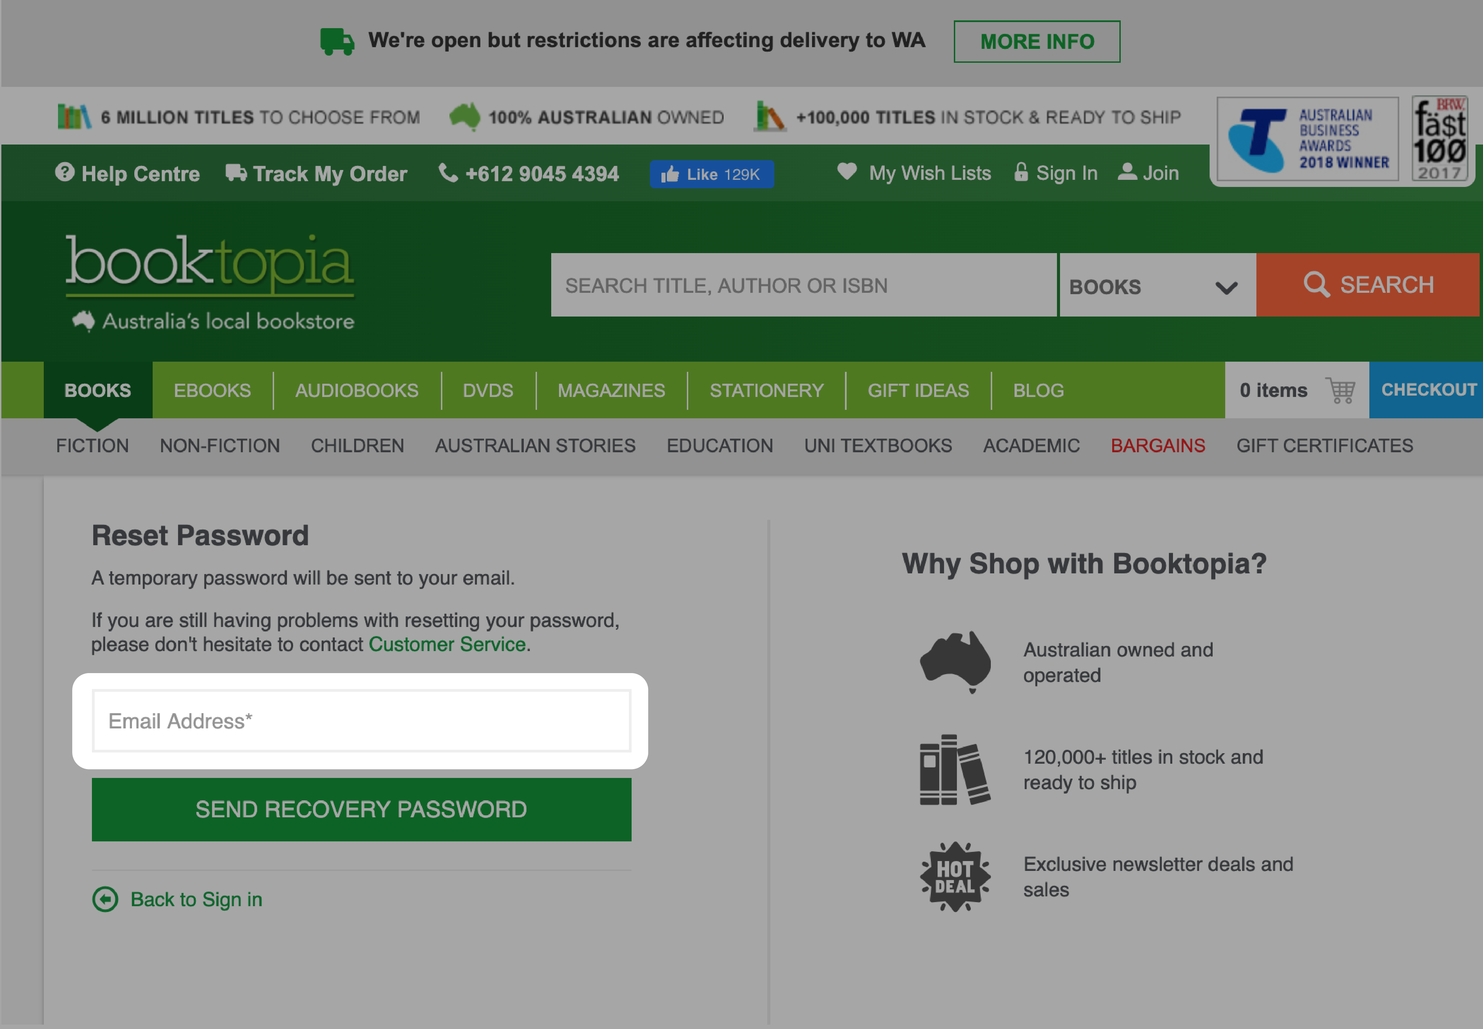Click the blue CHECKOUT button
Screen dimensions: 1483x1029
1426,390
